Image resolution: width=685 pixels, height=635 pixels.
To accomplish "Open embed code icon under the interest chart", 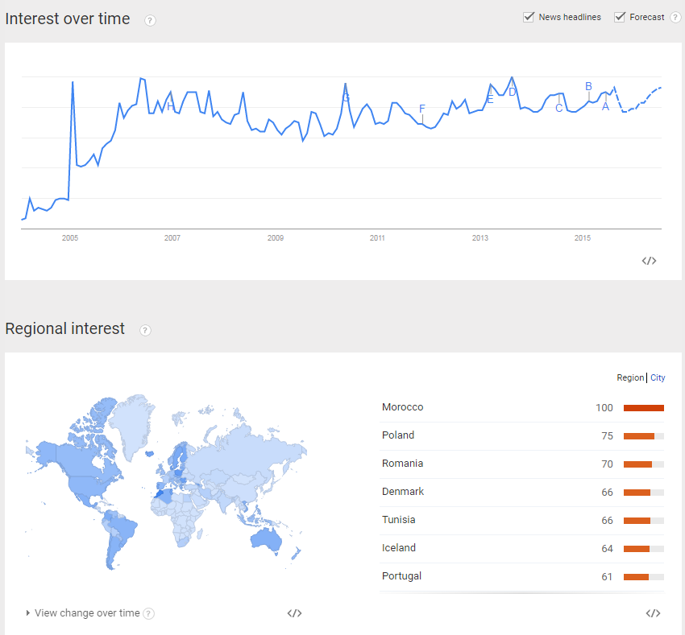I will 649,261.
